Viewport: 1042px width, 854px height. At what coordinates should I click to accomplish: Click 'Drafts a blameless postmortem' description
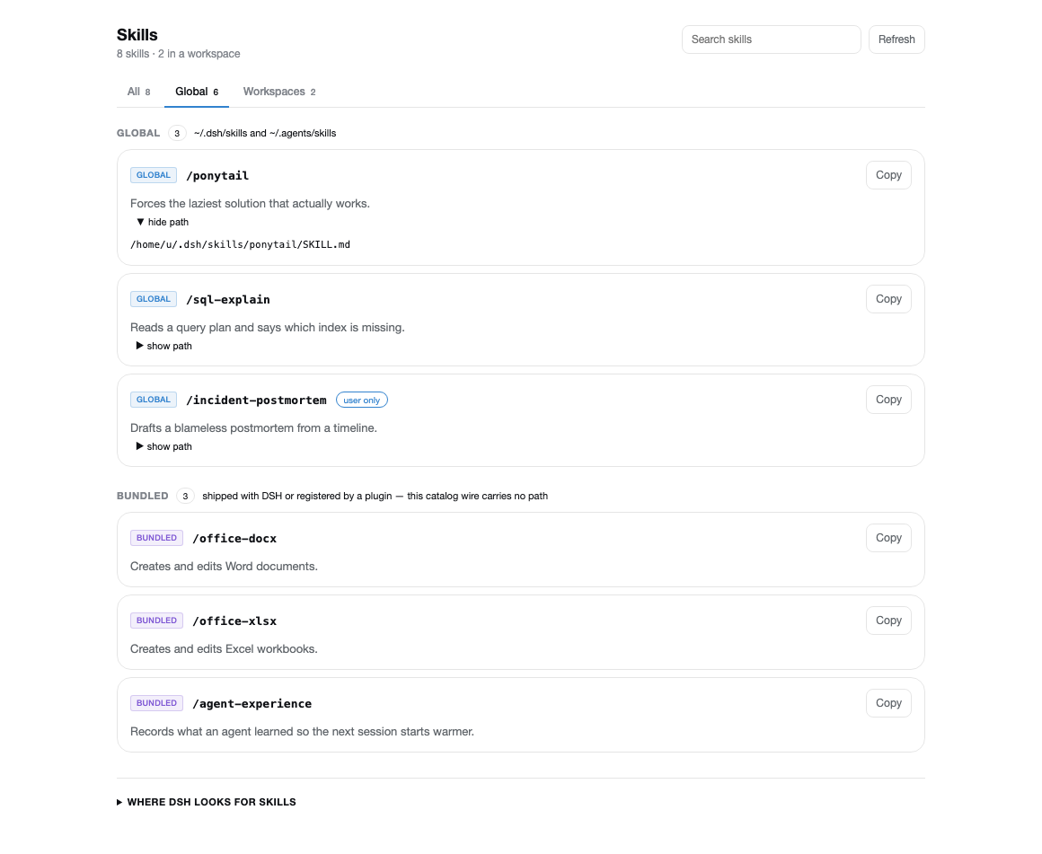pos(253,428)
